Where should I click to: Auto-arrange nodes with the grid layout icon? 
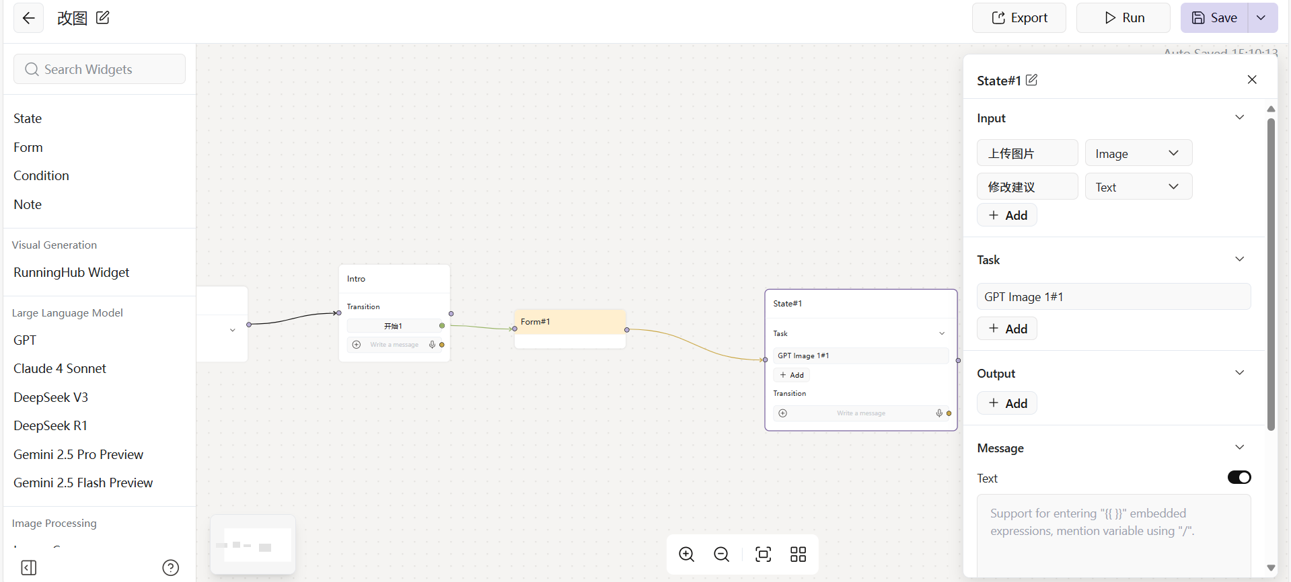pyautogui.click(x=798, y=554)
